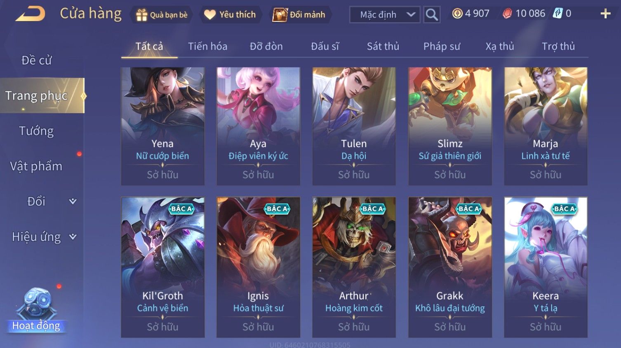Viewport: 621px width, 348px height.
Task: Open Quà bạn bè gift icon
Action: point(141,15)
